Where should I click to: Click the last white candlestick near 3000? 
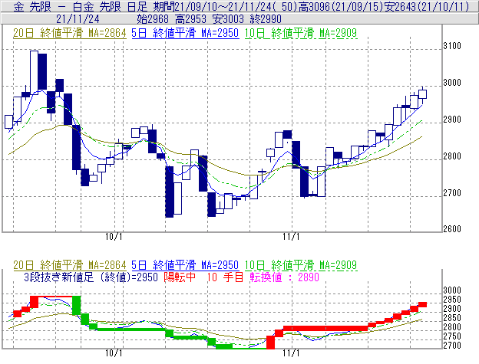422,94
